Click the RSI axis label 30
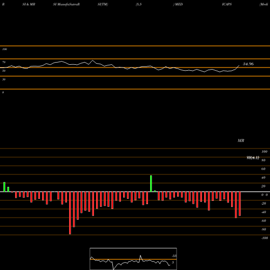270x270 pixels. coord(4,79)
